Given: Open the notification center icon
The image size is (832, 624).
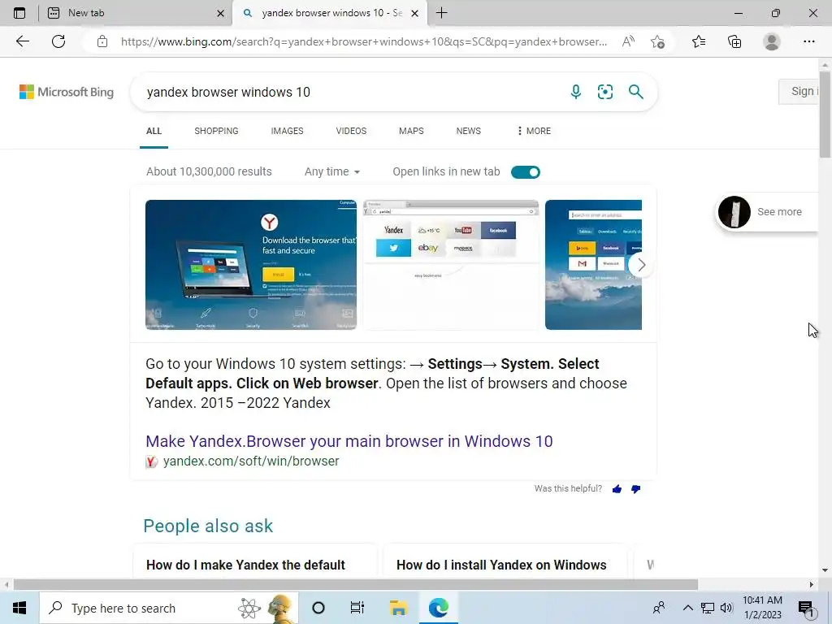Looking at the screenshot, I should pos(807,608).
